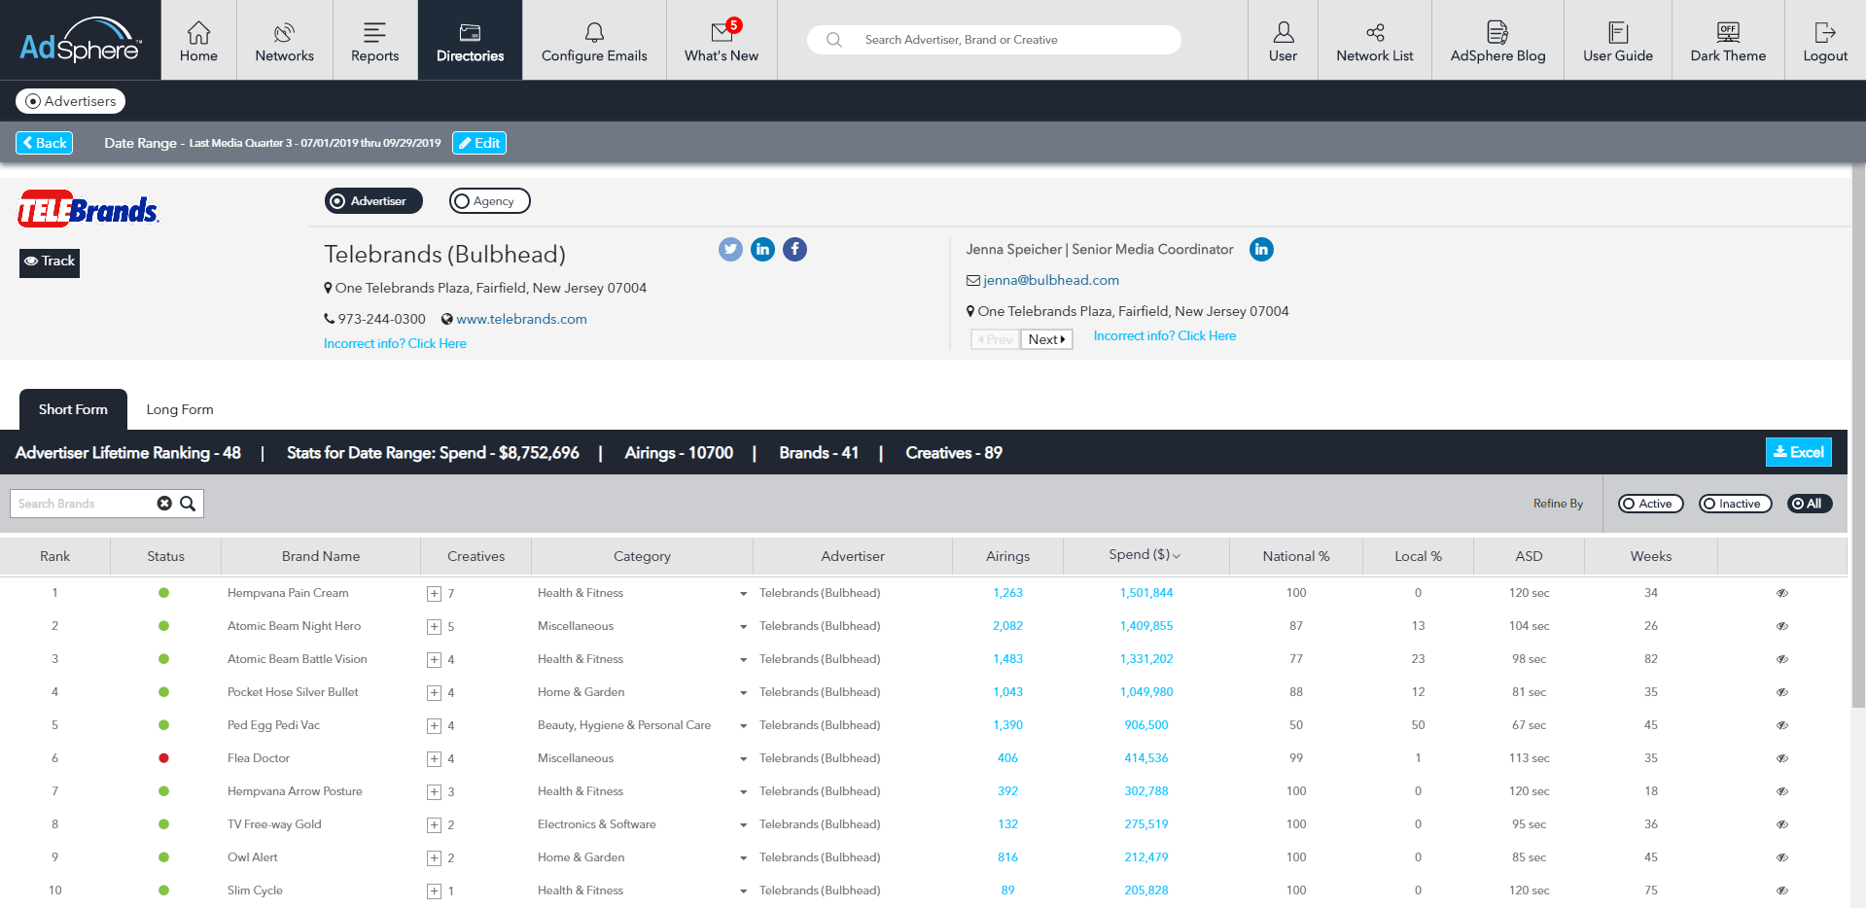1866x908 pixels.
Task: Click the eye icon for Pocket Hose Silver Bullet
Action: [x=1782, y=692]
